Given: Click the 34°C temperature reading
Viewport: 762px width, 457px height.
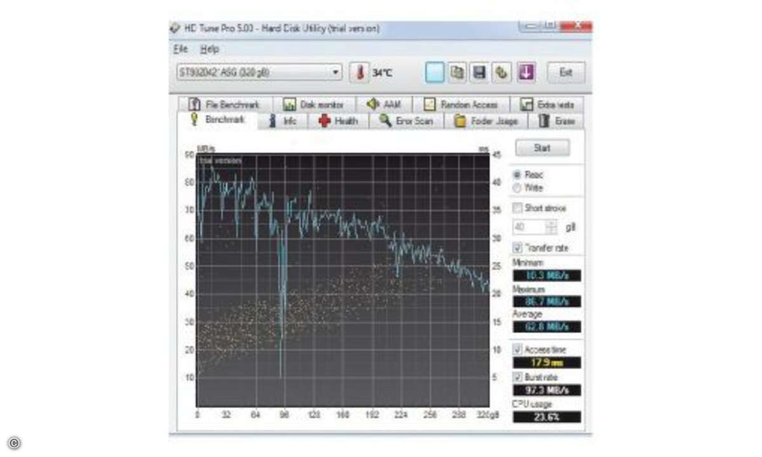Looking at the screenshot, I should point(382,73).
